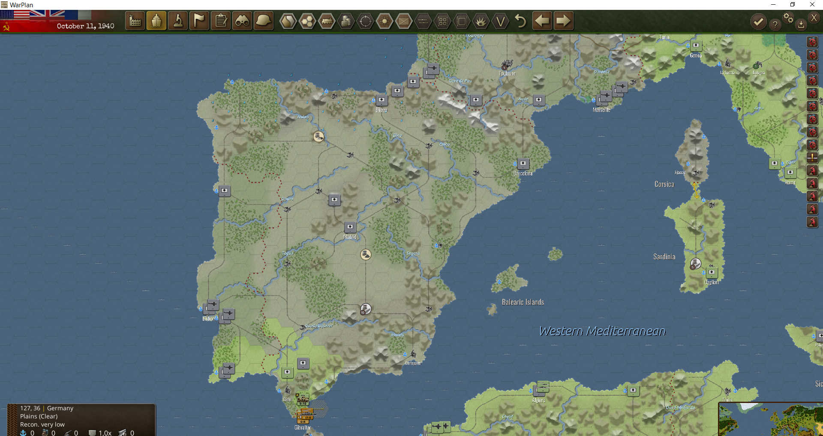823x436 pixels.
Task: Click the Sardinia label
Action: pos(664,257)
